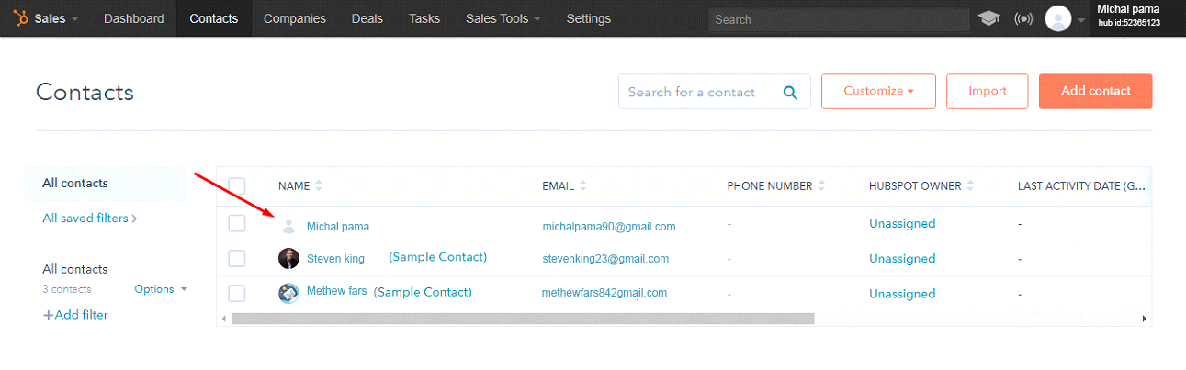This screenshot has height=370, width=1186.
Task: Toggle the select-all contacts checkbox
Action: [237, 186]
